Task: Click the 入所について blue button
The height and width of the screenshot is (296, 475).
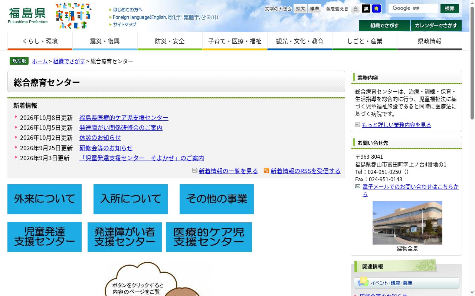Action: tap(131, 199)
